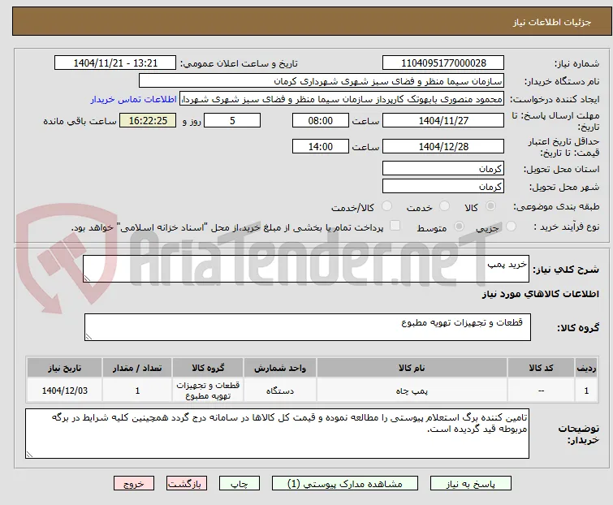Select the کالا/خدمت radio button

click(386, 206)
